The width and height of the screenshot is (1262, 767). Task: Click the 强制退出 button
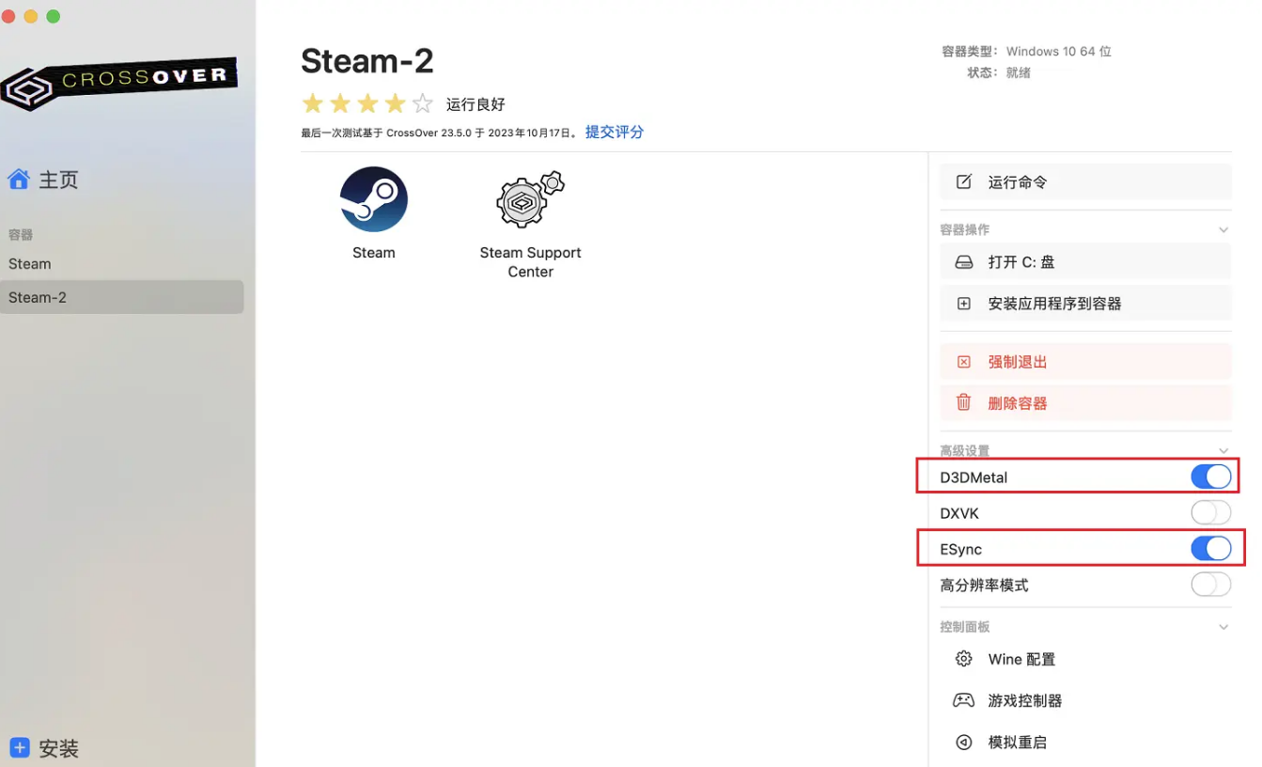tap(1085, 362)
